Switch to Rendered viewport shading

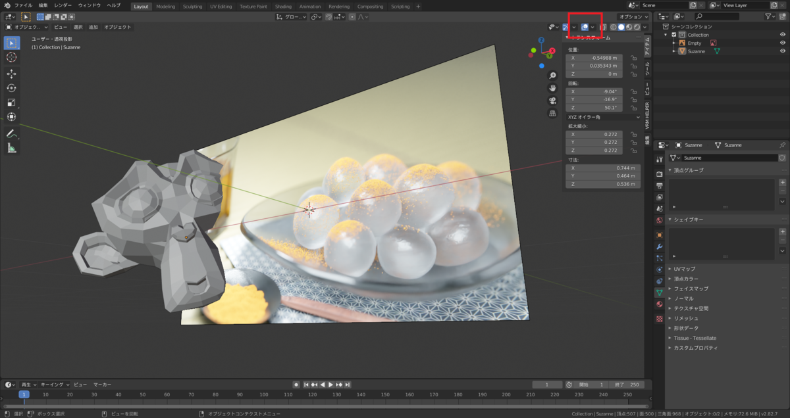pyautogui.click(x=637, y=27)
